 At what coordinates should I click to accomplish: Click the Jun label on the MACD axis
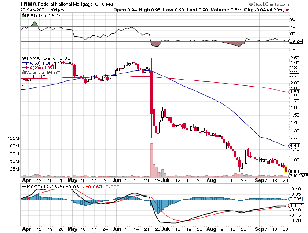tap(117, 229)
